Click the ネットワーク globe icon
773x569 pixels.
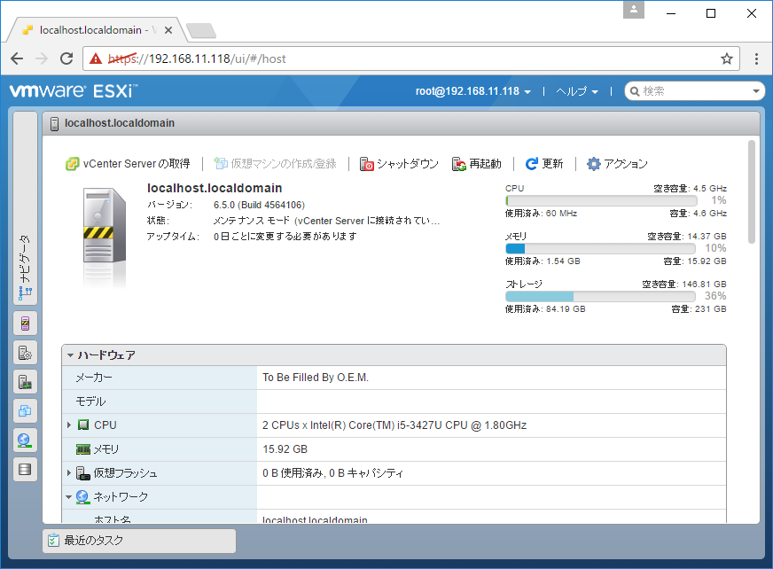click(82, 497)
